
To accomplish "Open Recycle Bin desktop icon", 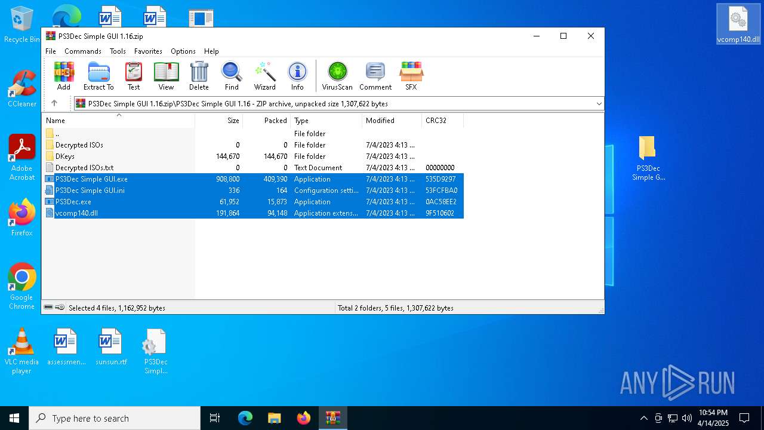I will [x=22, y=25].
